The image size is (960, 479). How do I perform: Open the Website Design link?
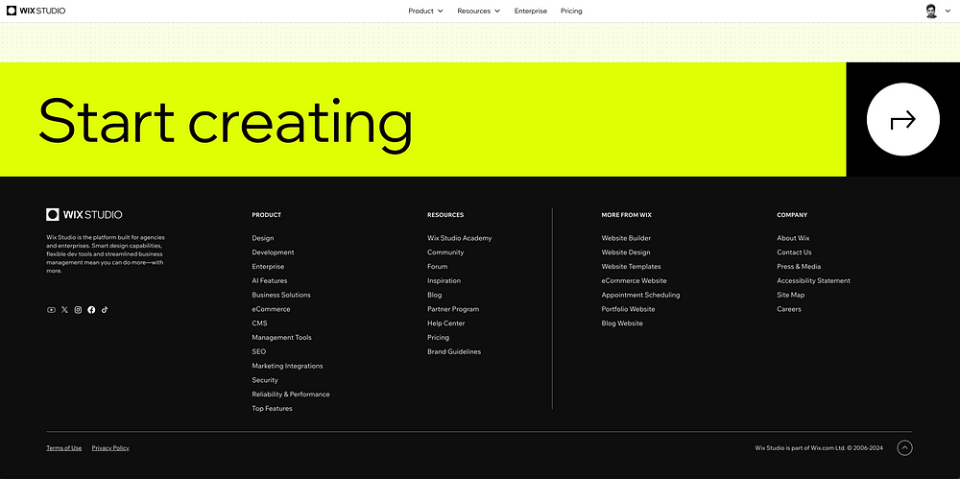click(x=626, y=252)
